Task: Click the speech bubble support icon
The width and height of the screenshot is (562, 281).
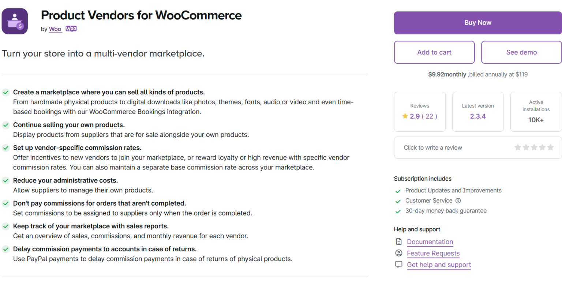Action: coord(398,264)
